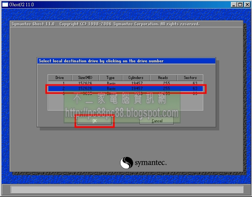
Task: Click the Type column header
Action: (x=110, y=77)
